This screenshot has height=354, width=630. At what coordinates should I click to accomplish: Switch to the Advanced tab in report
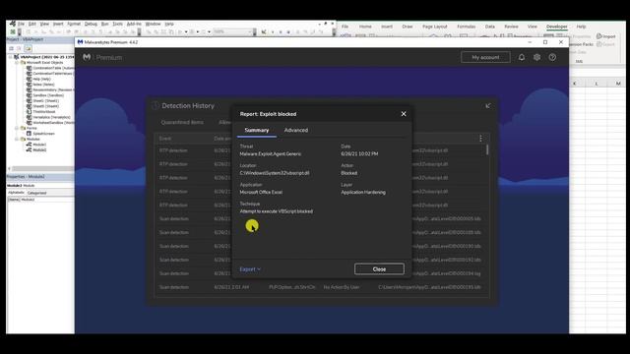pyautogui.click(x=296, y=130)
